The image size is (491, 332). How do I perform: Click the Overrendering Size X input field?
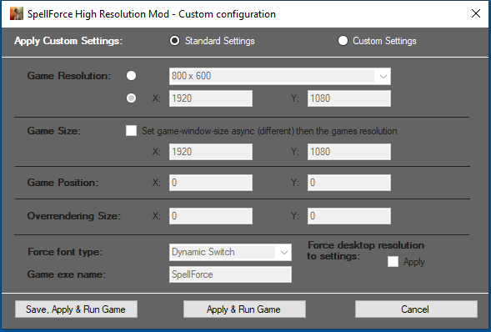(x=211, y=216)
